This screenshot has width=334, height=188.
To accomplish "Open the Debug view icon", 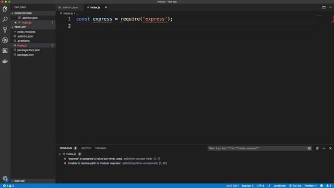I will click(x=5, y=40).
